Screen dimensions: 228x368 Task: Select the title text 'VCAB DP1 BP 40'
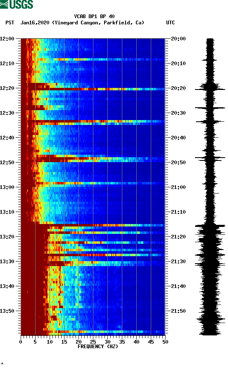click(94, 17)
